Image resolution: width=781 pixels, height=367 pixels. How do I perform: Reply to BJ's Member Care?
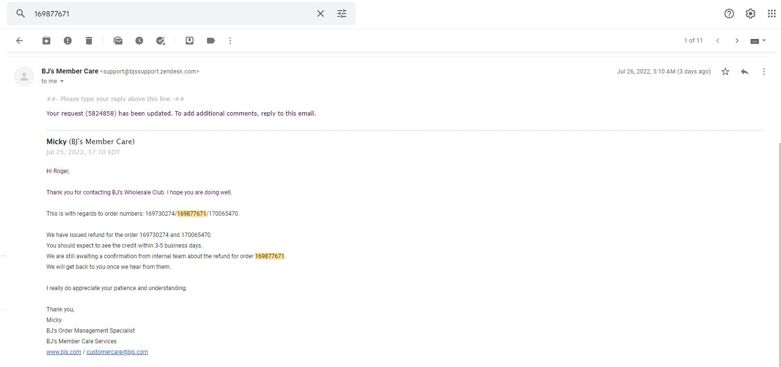click(x=745, y=72)
